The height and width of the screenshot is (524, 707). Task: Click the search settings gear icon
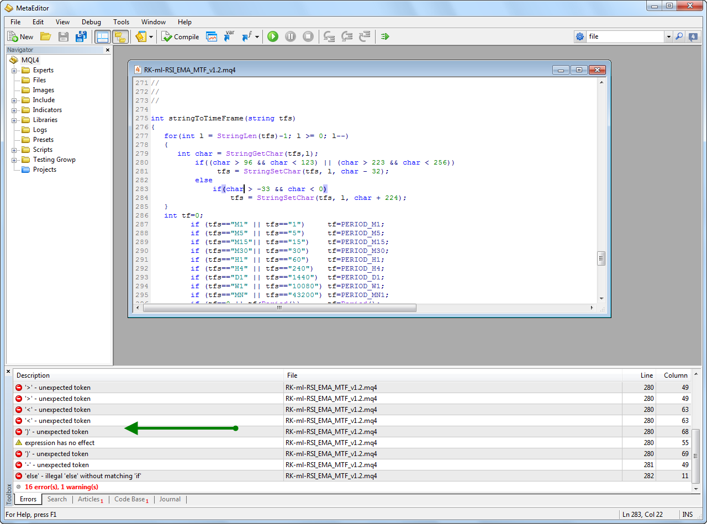coord(580,36)
